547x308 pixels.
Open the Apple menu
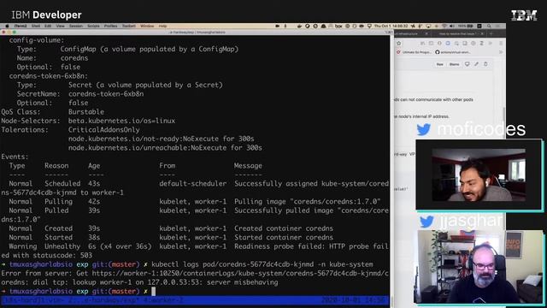point(7,26)
